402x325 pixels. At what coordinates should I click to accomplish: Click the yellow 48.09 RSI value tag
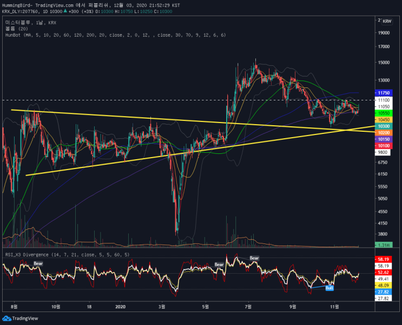click(383, 286)
